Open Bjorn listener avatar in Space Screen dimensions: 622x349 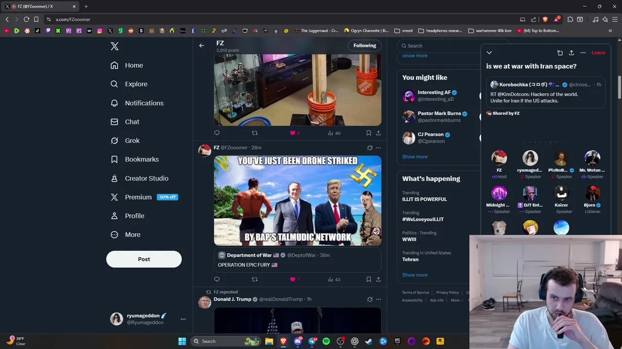point(592,193)
